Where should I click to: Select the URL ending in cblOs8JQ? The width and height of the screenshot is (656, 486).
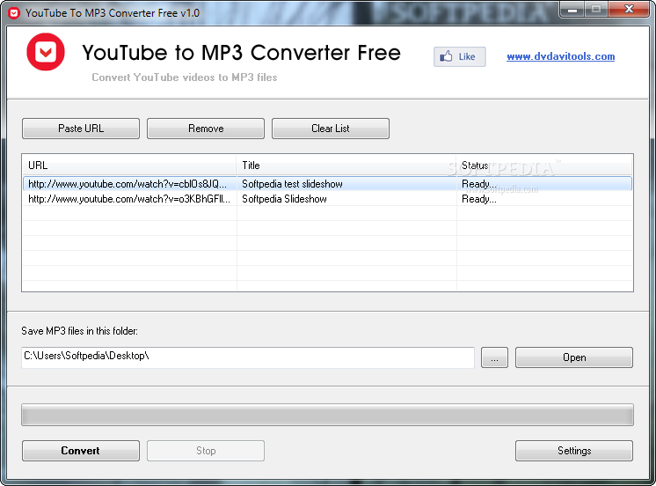click(x=128, y=184)
